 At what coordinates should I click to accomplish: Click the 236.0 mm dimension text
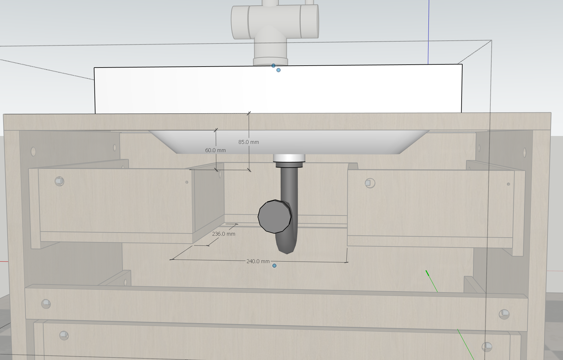pos(224,234)
